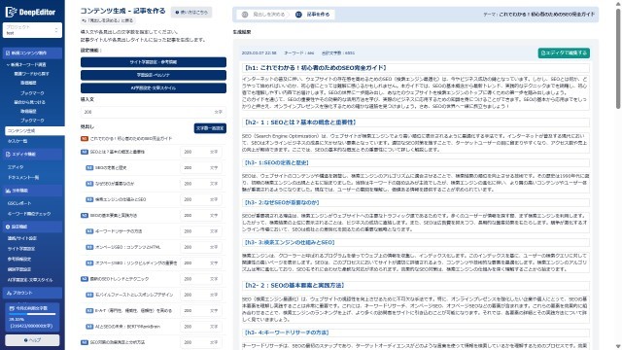622x350 pixels.
Task: Click the h3 badge beside なぜSEOが重要なのか
Action: pyautogui.click(x=89, y=184)
